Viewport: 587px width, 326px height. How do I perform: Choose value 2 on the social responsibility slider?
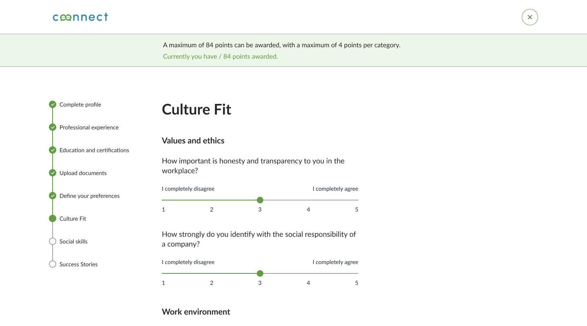pyautogui.click(x=212, y=273)
